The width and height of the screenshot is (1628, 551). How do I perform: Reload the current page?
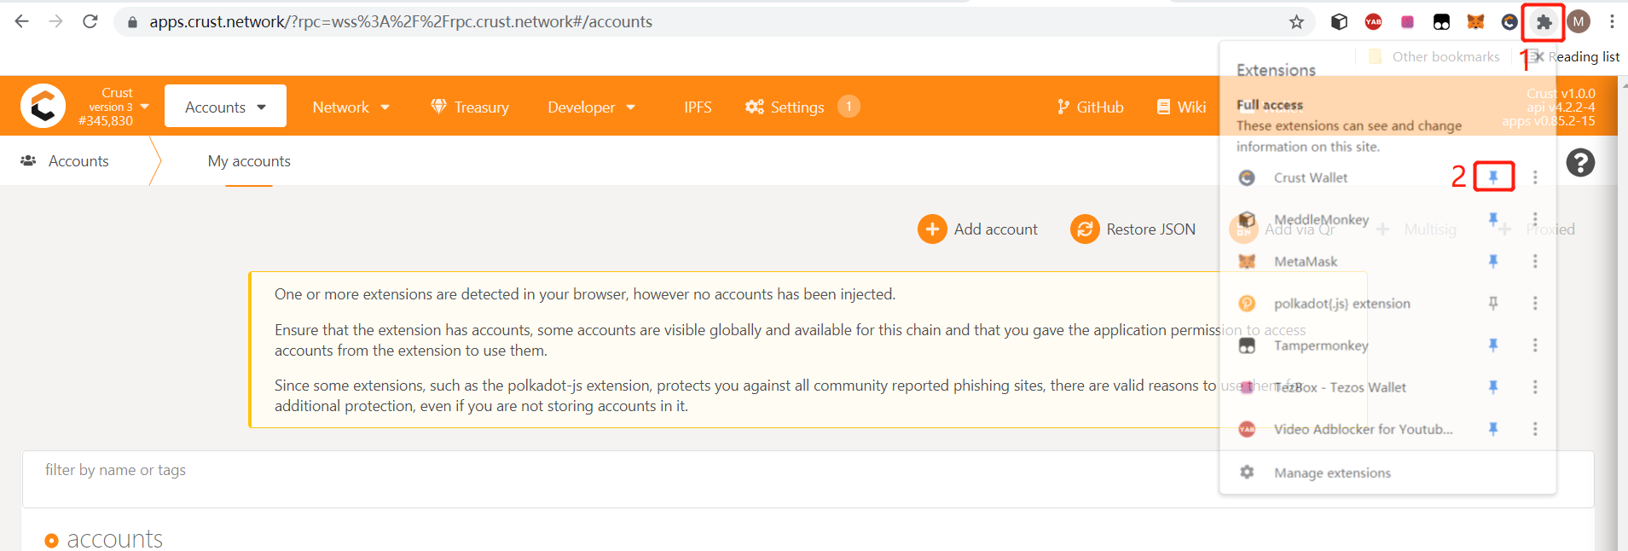tap(90, 21)
